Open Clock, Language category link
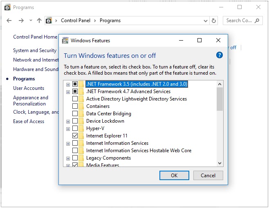The height and width of the screenshot is (208, 269). [36, 112]
